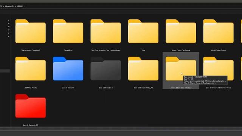Image resolution: width=242 pixels, height=136 pixels.
Task: Select the ZEBRAHZ Presets folder
Action: pyautogui.click(x=31, y=69)
